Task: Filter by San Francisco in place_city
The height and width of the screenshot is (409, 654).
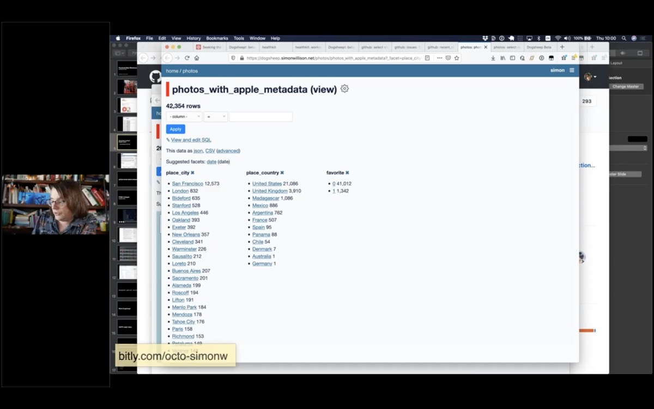Action: click(x=187, y=184)
